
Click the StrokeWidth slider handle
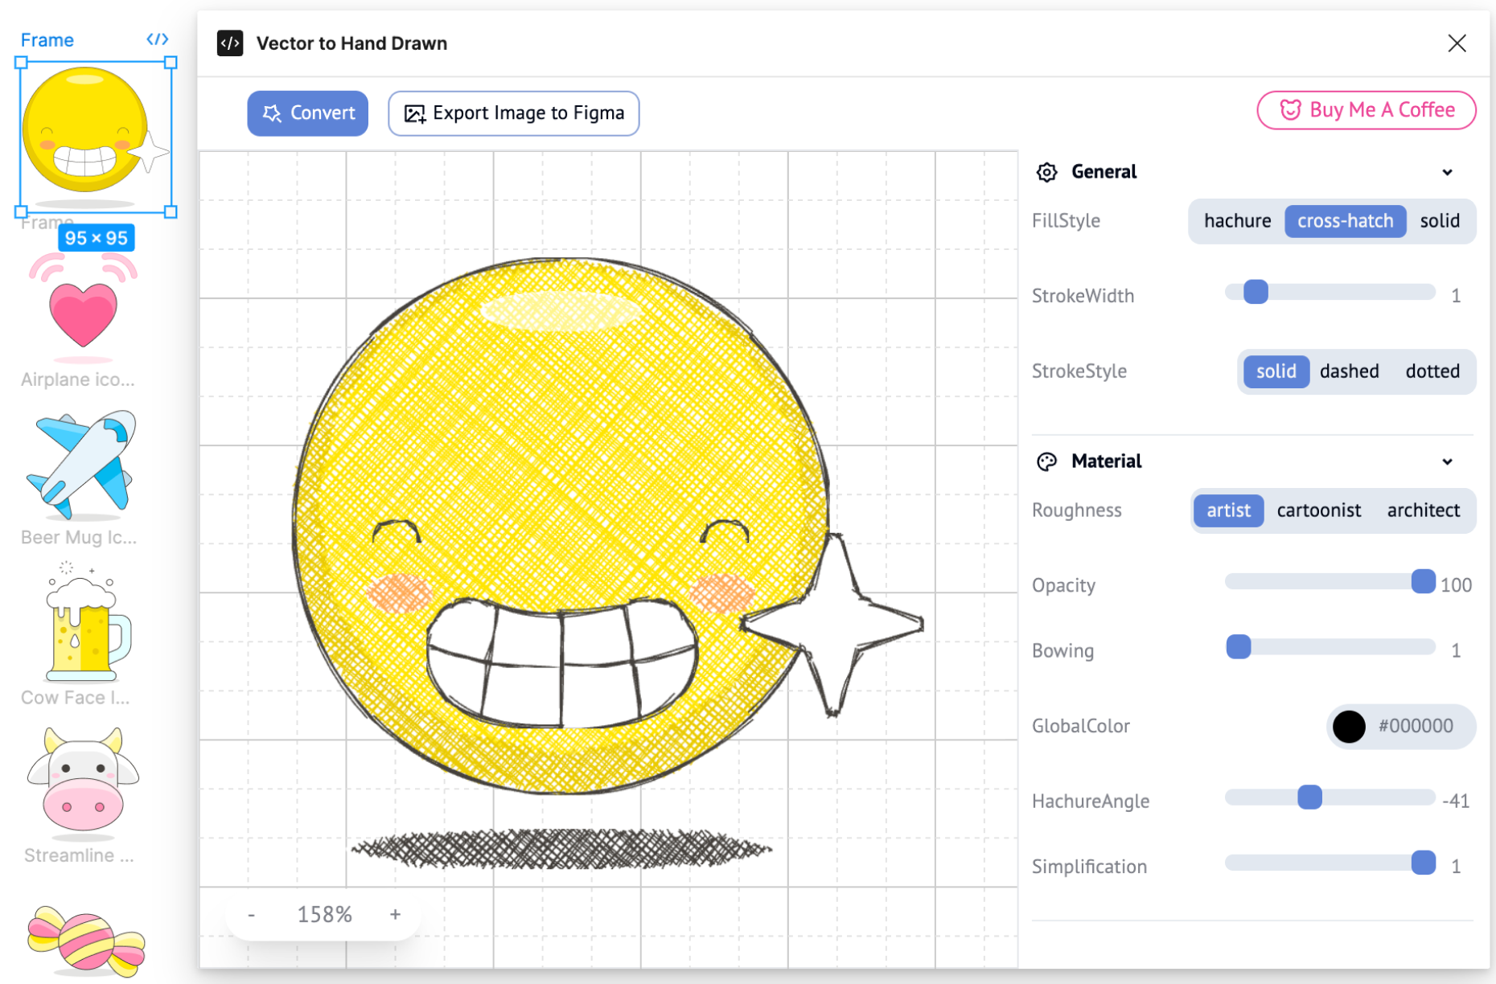coord(1256,292)
